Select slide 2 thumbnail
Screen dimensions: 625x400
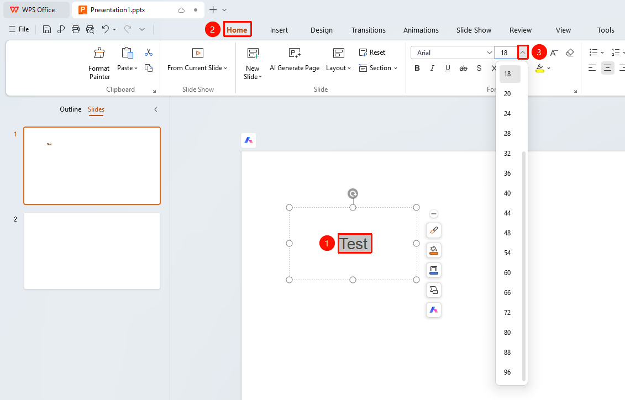[x=92, y=251]
